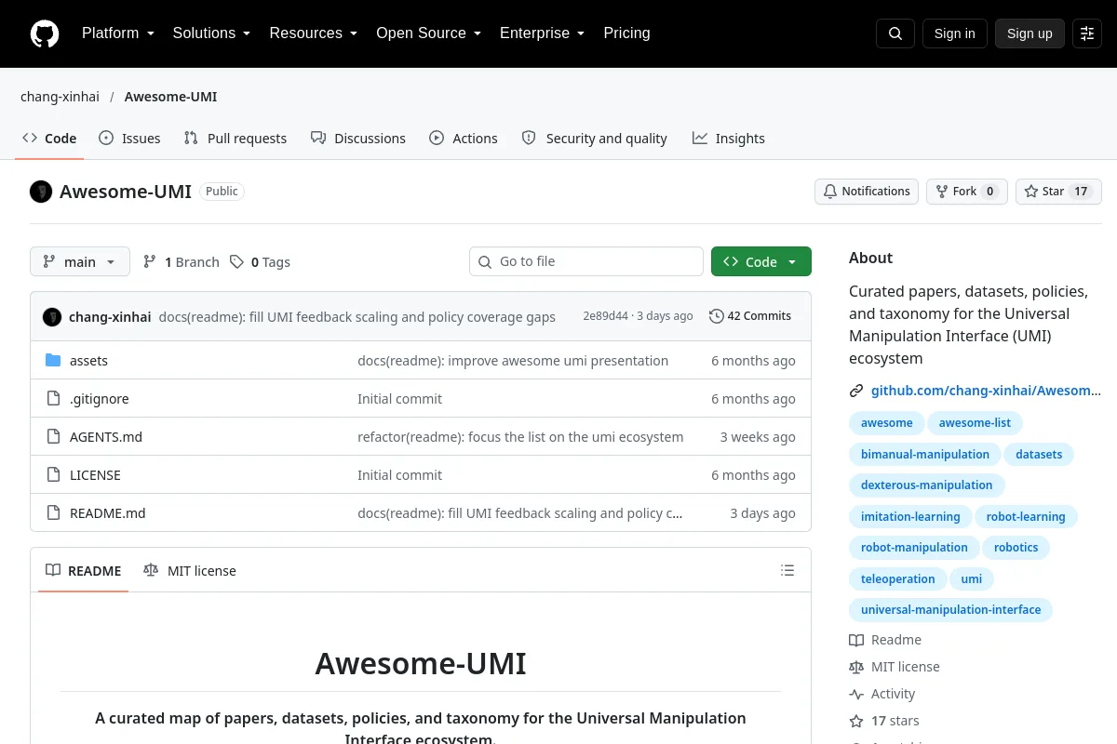
Task: Open the bimanual-manipulation topic tag
Action: (x=925, y=455)
